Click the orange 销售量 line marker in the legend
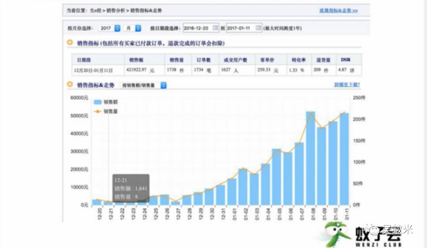This screenshot has height=248, width=427. [98, 111]
